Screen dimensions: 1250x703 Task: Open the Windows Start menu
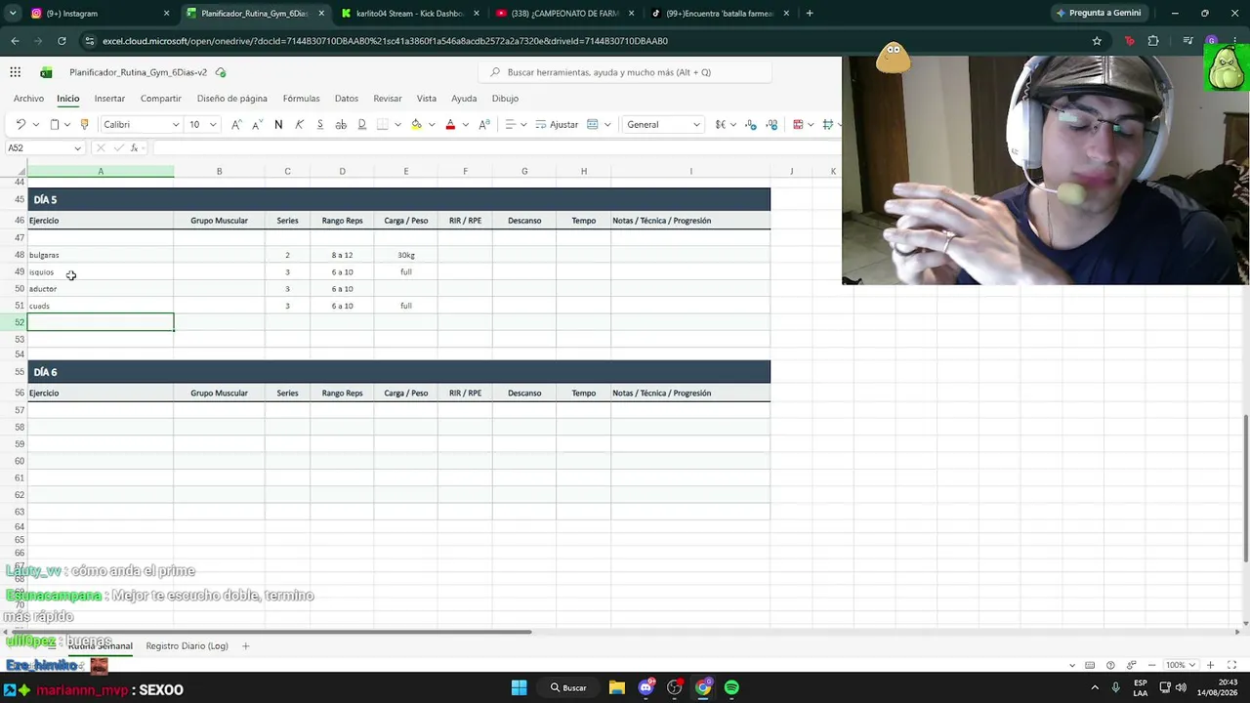pos(519,687)
